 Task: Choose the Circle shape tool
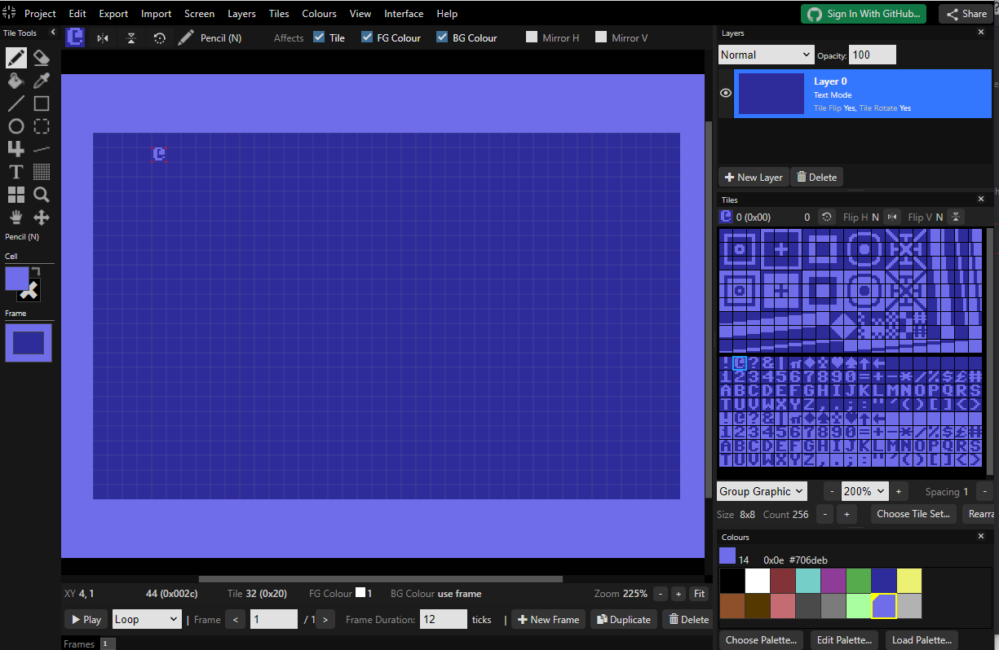(x=15, y=126)
